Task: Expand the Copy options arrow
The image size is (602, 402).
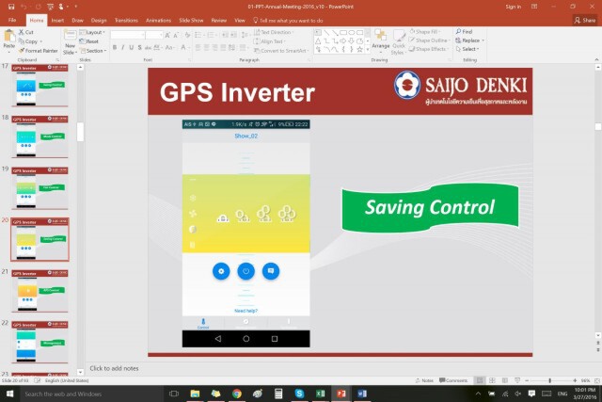Action: click(x=41, y=41)
